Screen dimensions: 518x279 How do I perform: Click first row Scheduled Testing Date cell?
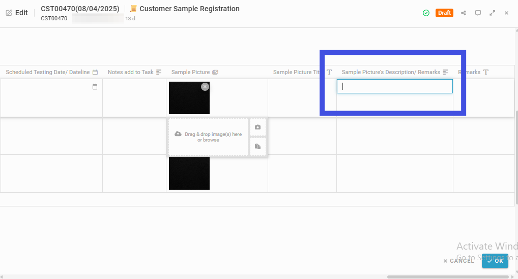pos(51,98)
